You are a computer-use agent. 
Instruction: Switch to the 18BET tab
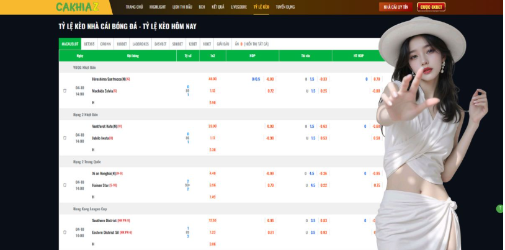207,44
